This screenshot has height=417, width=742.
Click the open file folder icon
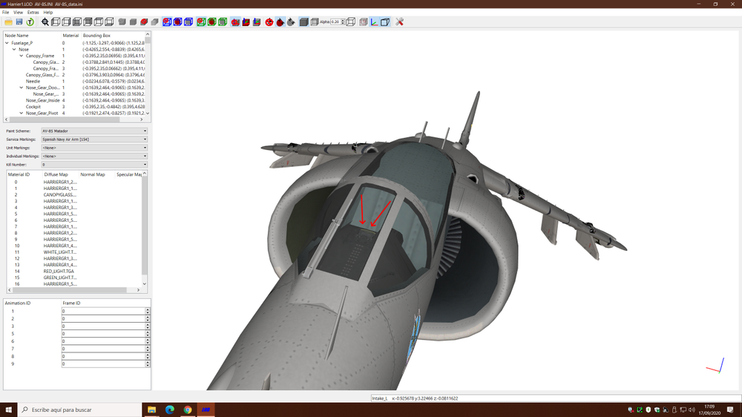coord(8,22)
